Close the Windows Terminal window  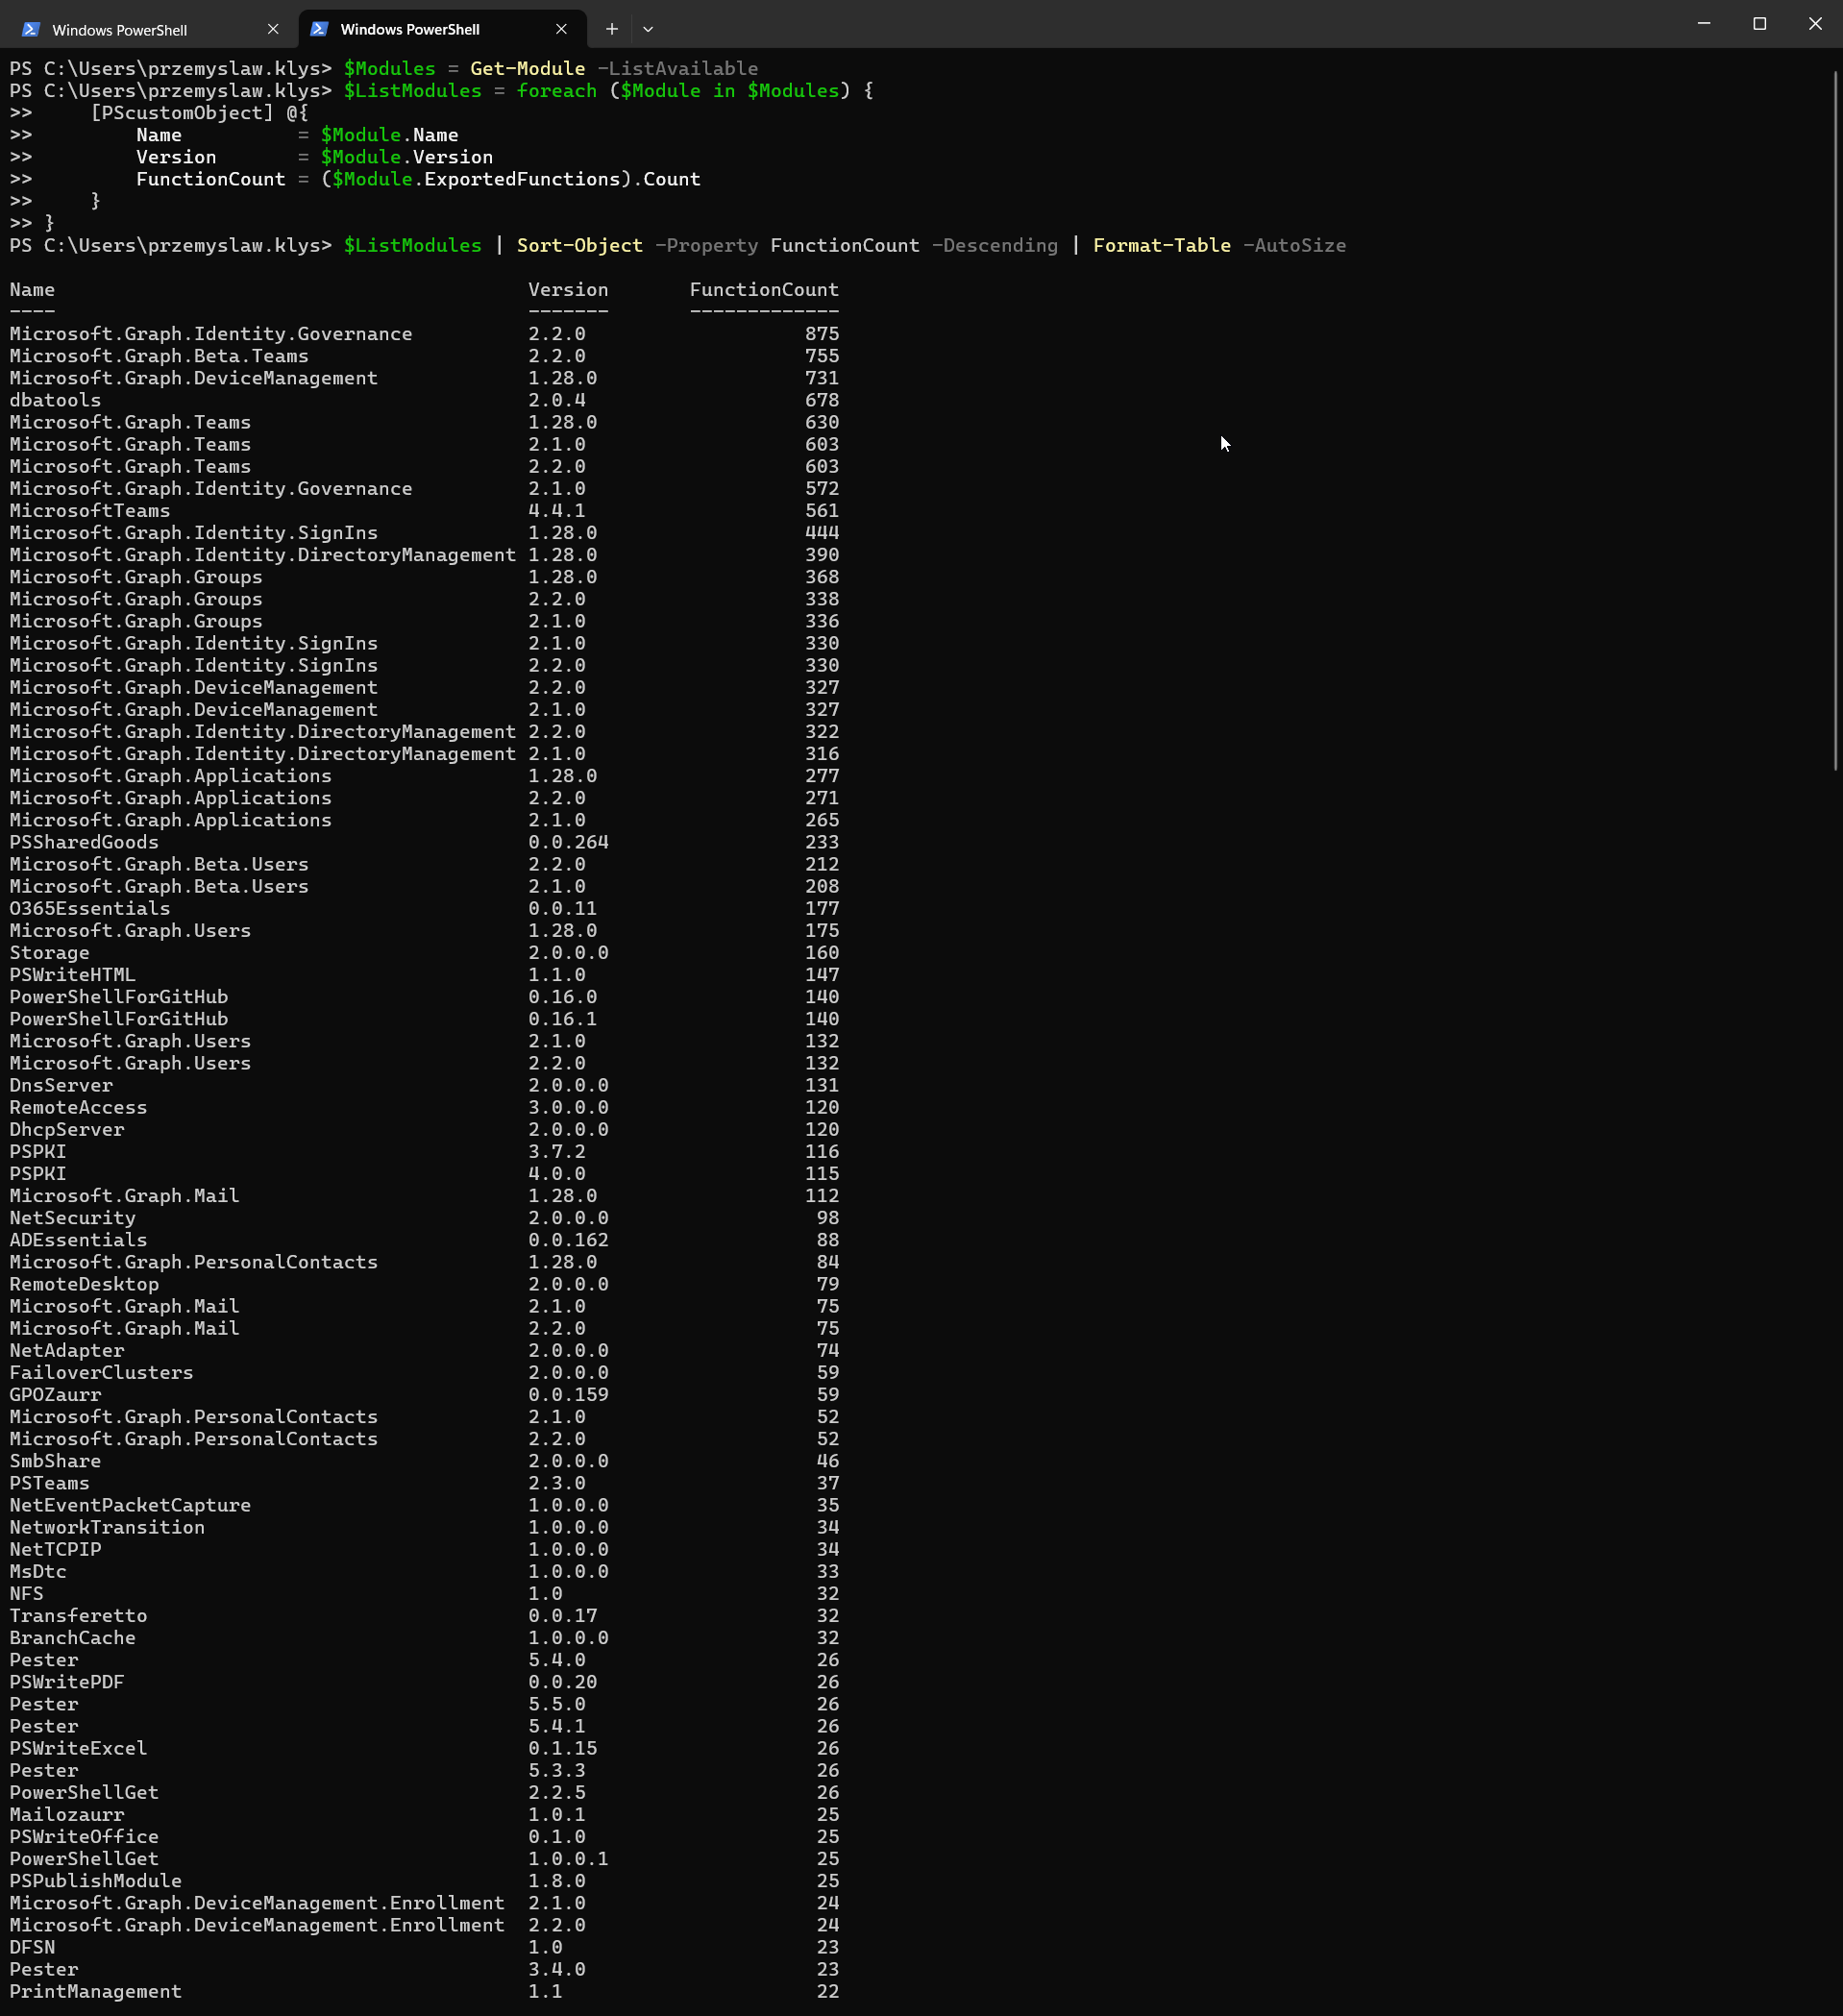pos(1815,24)
